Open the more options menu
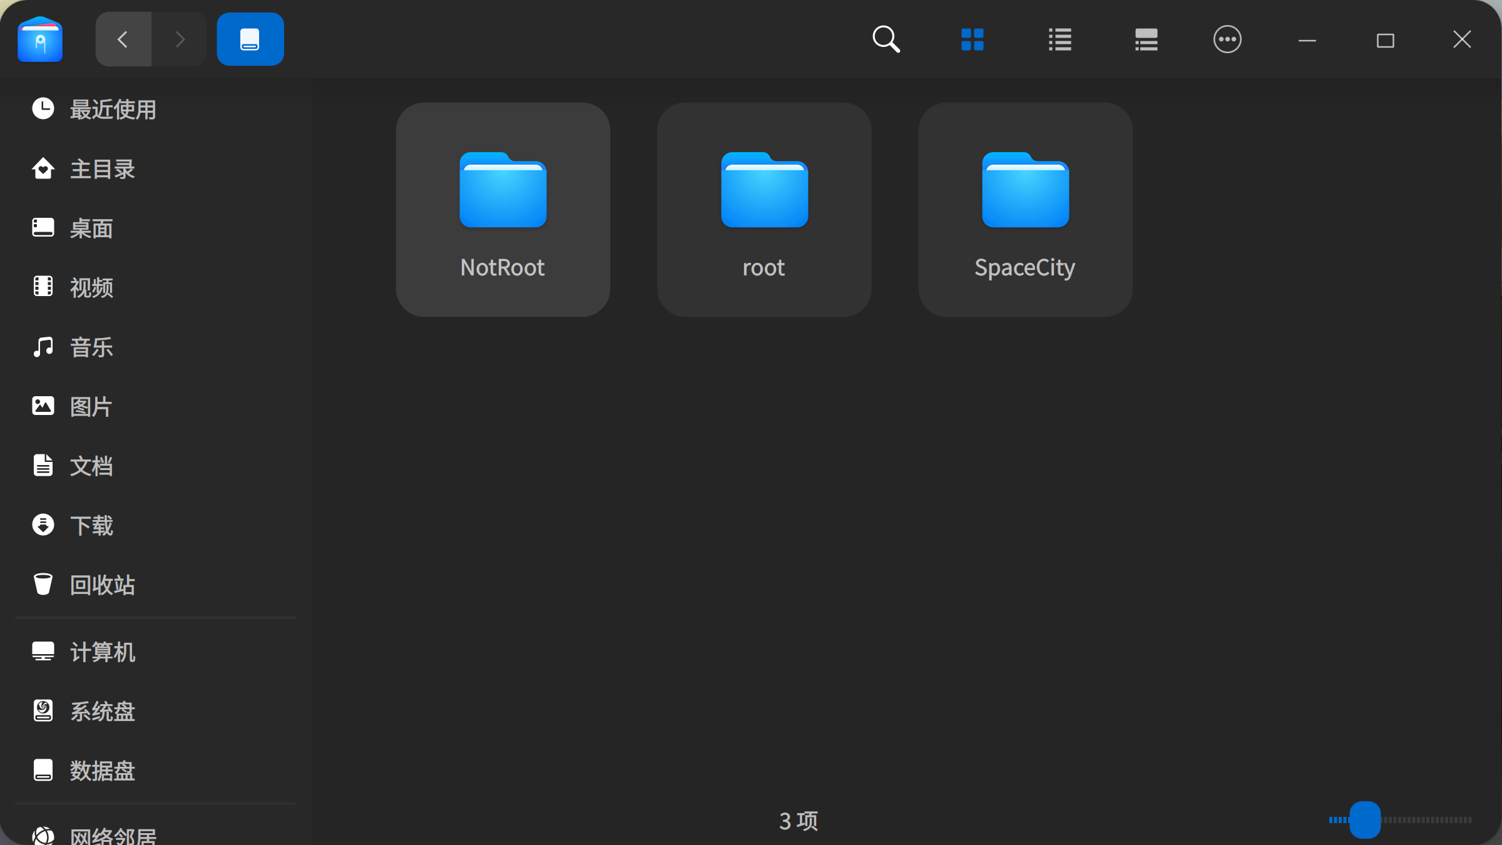Screen dimensions: 1502x845 tap(1227, 39)
